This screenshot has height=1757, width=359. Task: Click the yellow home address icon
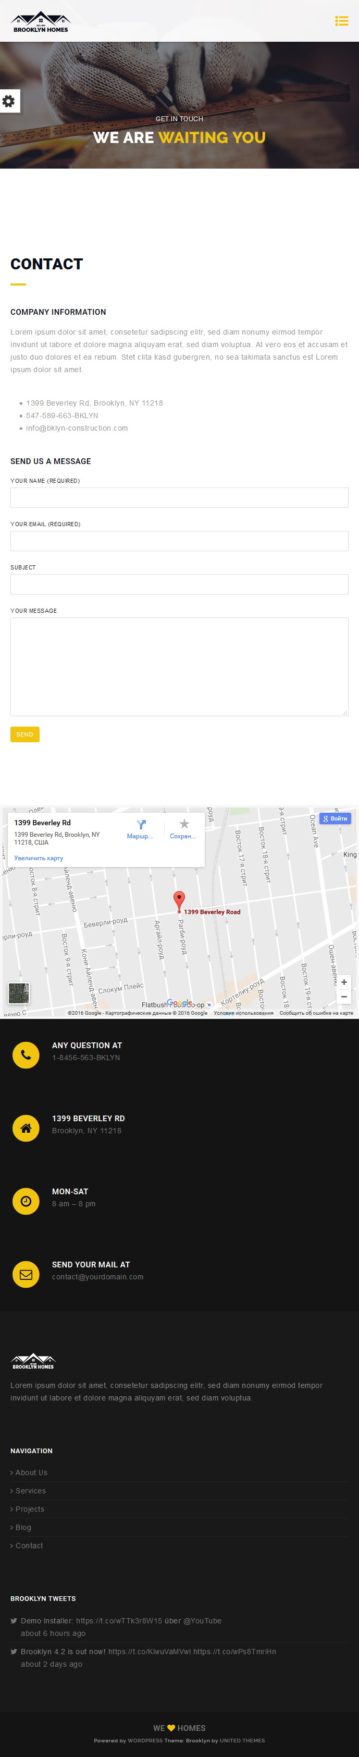click(26, 1128)
